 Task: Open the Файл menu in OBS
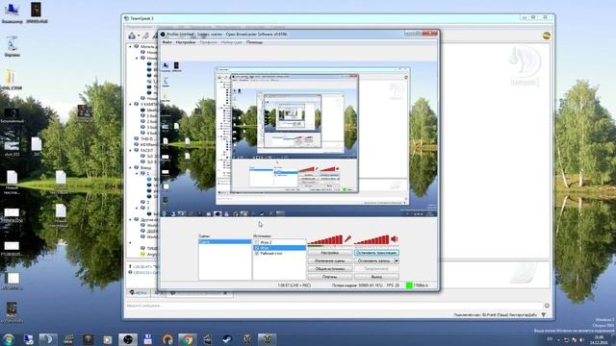click(167, 42)
